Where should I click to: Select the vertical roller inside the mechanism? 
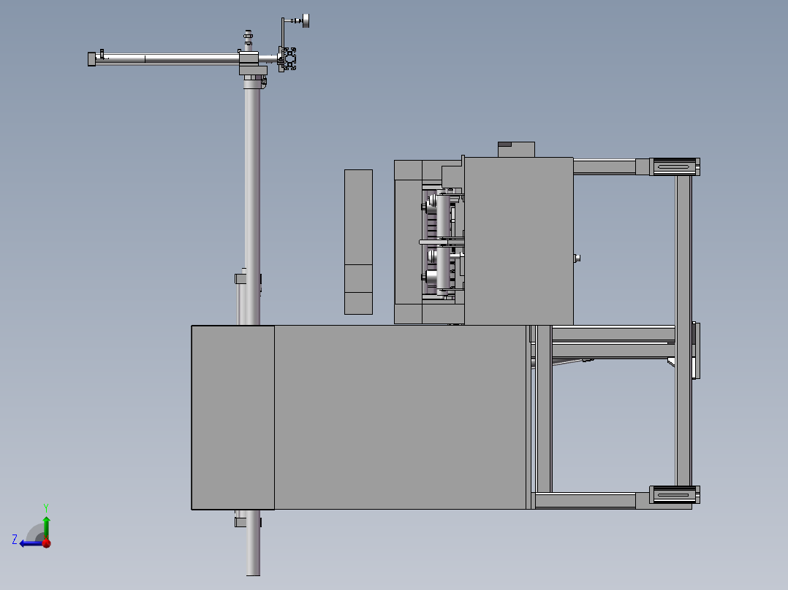coord(443,241)
